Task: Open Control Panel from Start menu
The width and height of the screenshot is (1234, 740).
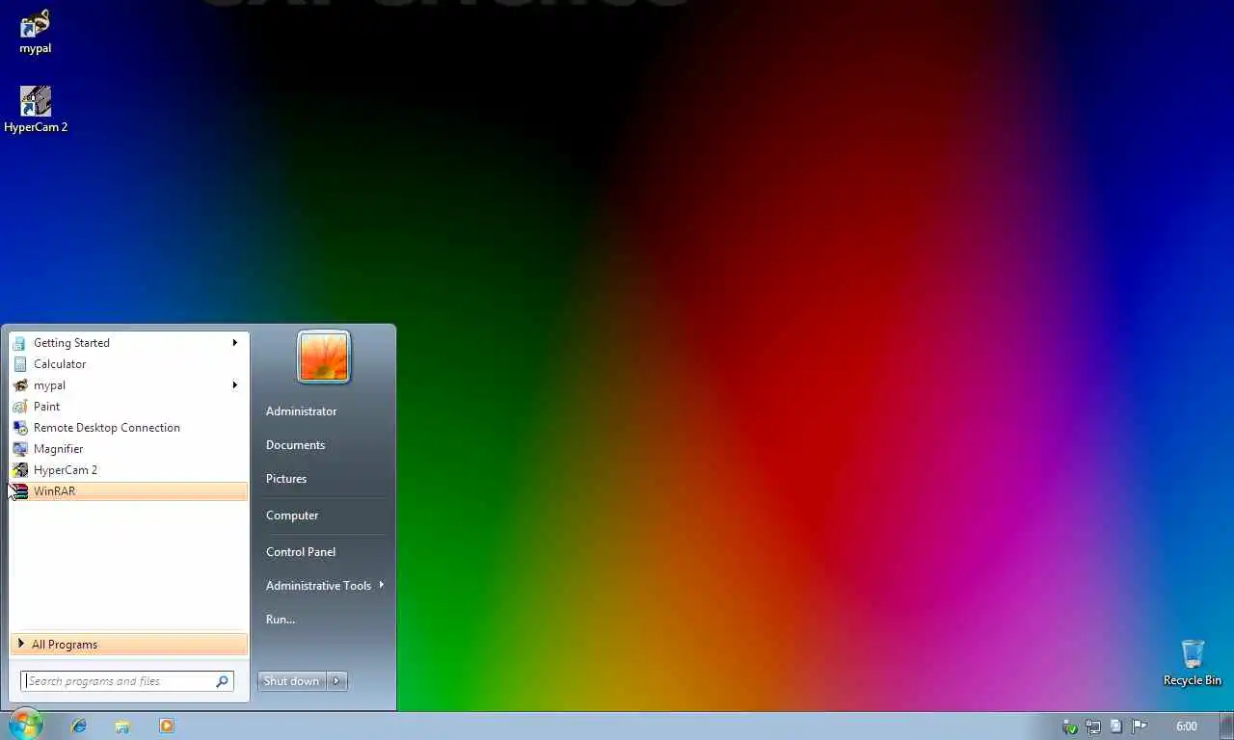Action: tap(301, 552)
